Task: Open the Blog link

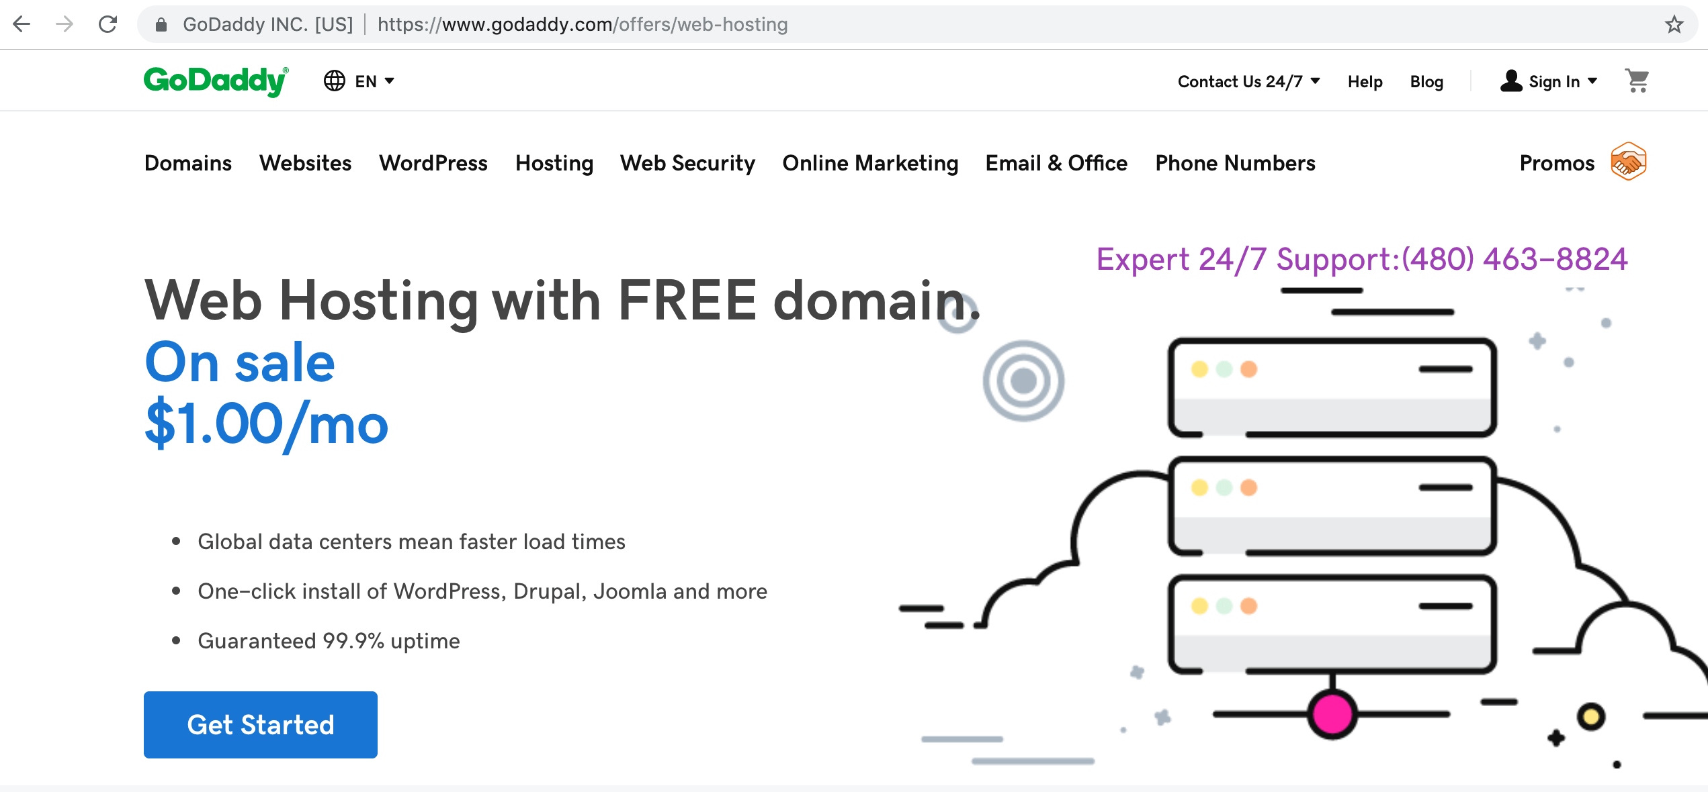Action: click(1426, 81)
